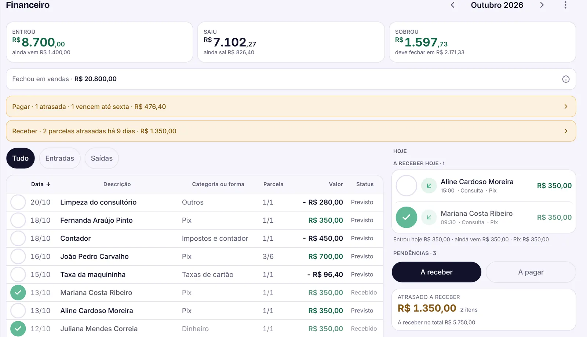The image size is (587, 337).
Task: Click the Status column header
Action: pos(365,184)
